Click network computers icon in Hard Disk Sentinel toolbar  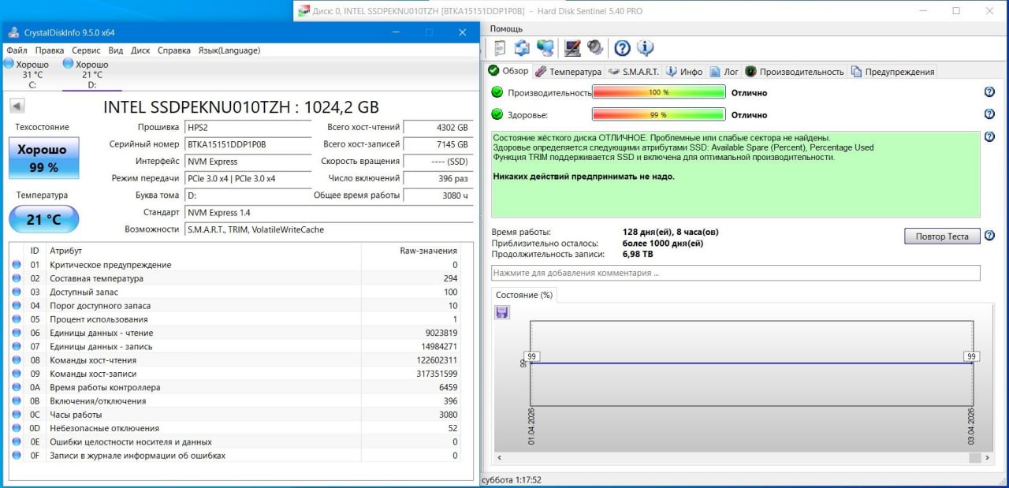point(545,48)
